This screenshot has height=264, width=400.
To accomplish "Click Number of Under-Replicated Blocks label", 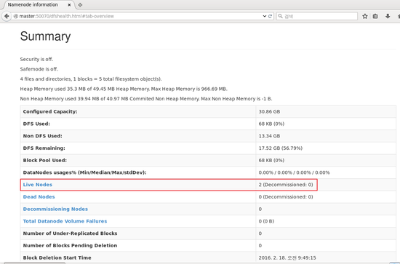I will (x=70, y=233).
